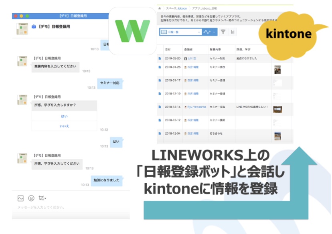The height and width of the screenshot is (234, 332).
Task: Click the 業務内容 column header
Action: click(215, 49)
